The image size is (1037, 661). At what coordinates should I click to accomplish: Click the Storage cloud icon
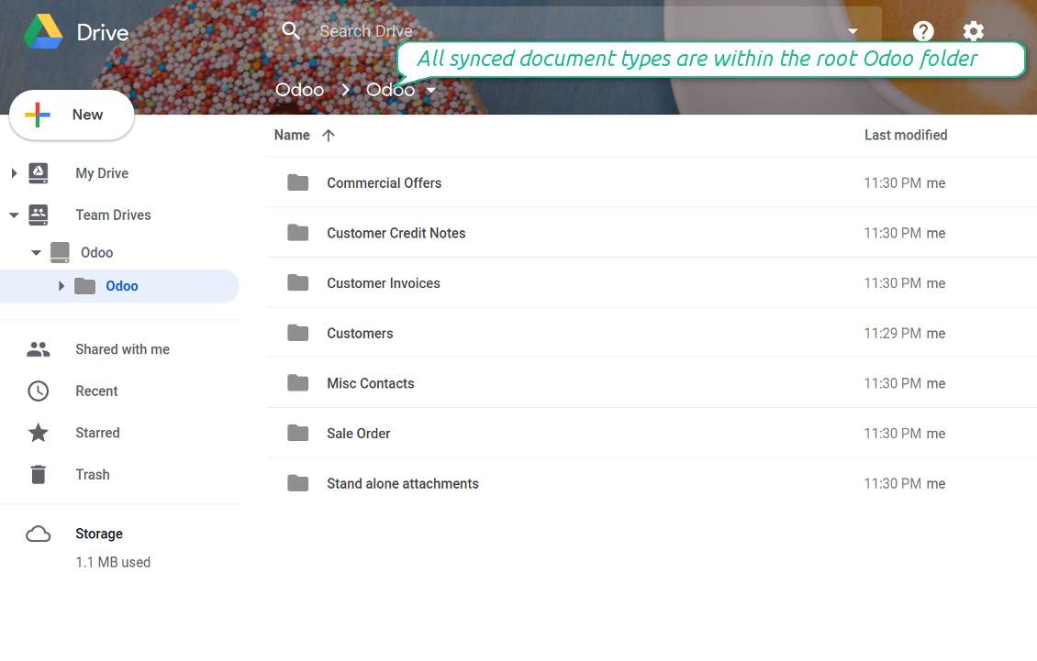point(39,534)
